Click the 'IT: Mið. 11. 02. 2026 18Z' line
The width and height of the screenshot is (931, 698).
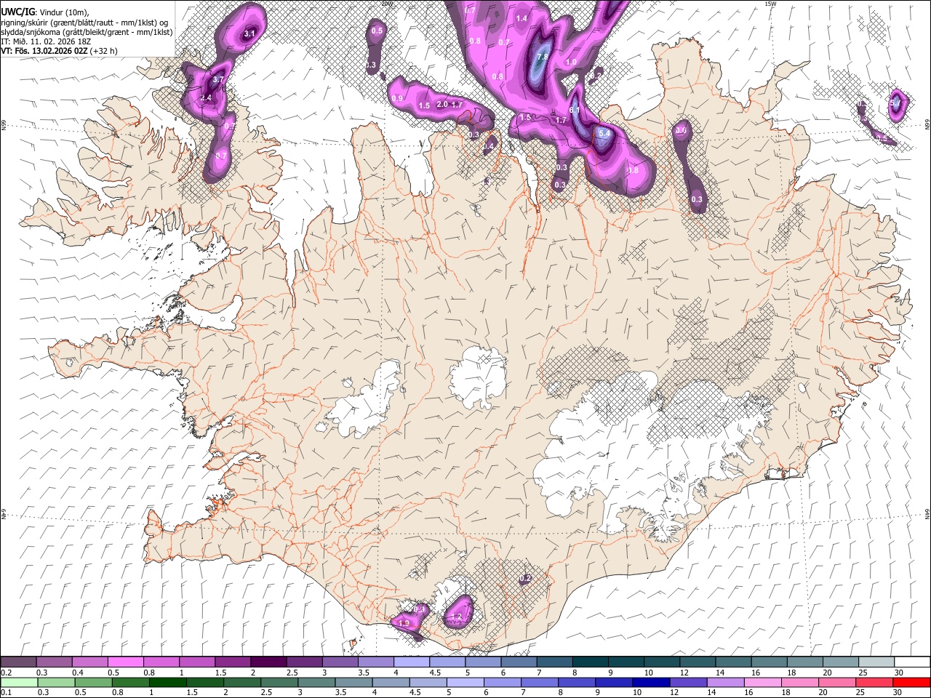point(46,41)
